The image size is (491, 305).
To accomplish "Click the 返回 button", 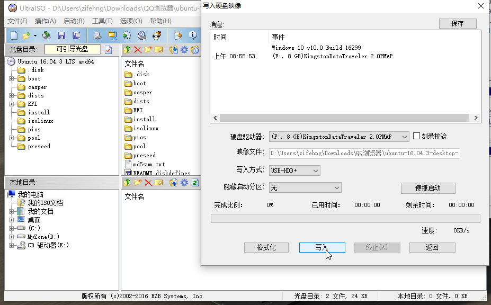I will click(x=432, y=247).
